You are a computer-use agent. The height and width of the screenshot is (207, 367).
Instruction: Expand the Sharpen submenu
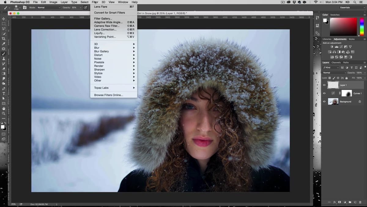[x=114, y=70]
